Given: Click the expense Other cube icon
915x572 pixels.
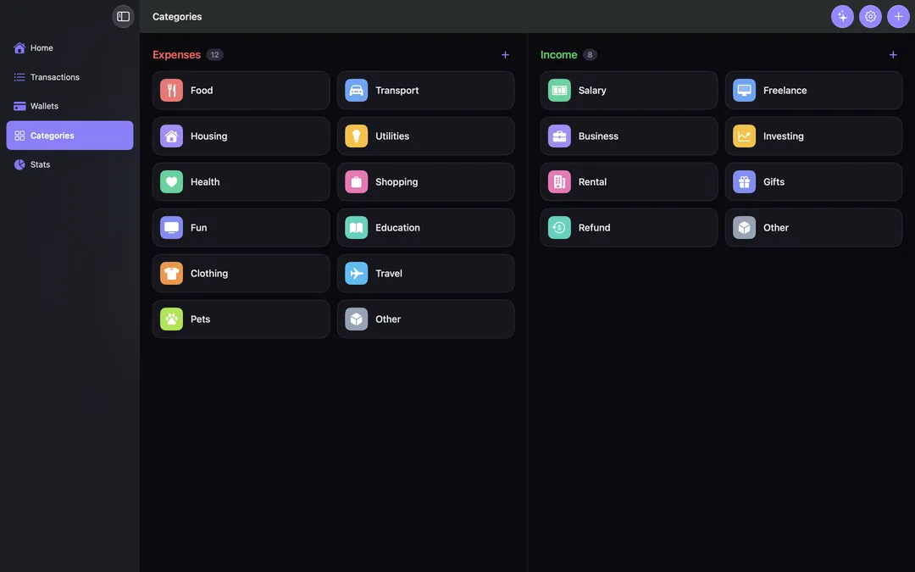Looking at the screenshot, I should click(x=356, y=319).
